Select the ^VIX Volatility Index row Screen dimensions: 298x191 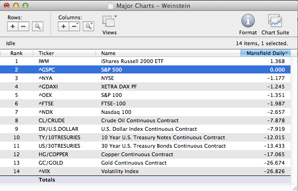pos(141,171)
